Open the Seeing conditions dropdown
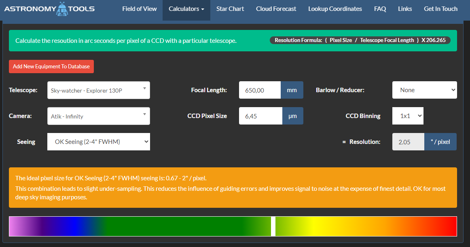 coord(99,142)
